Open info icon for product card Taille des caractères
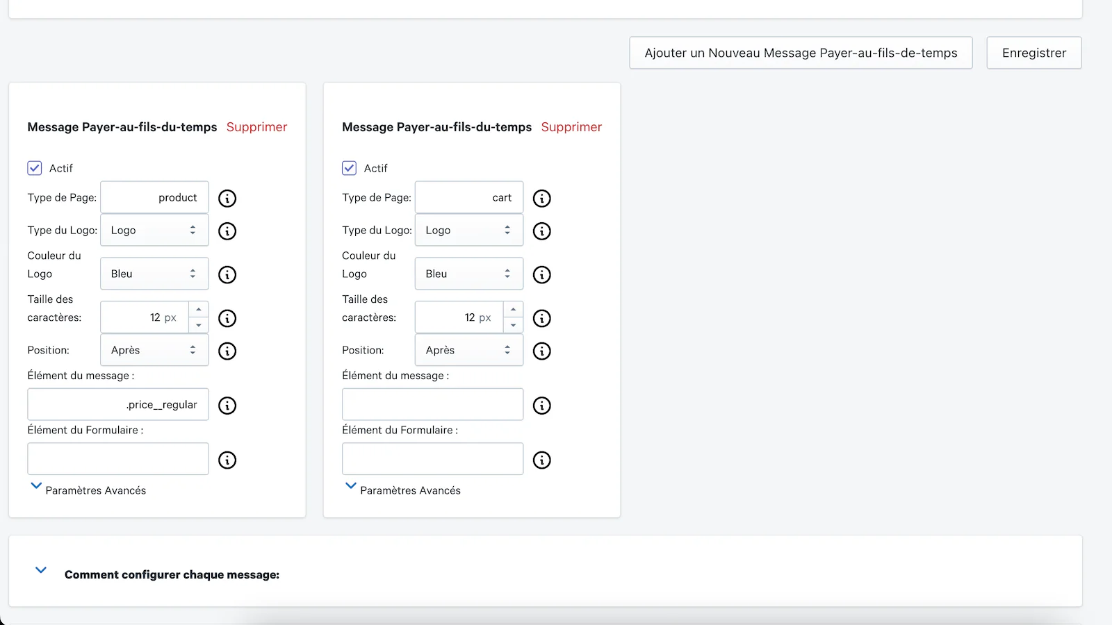The width and height of the screenshot is (1112, 625). (227, 319)
